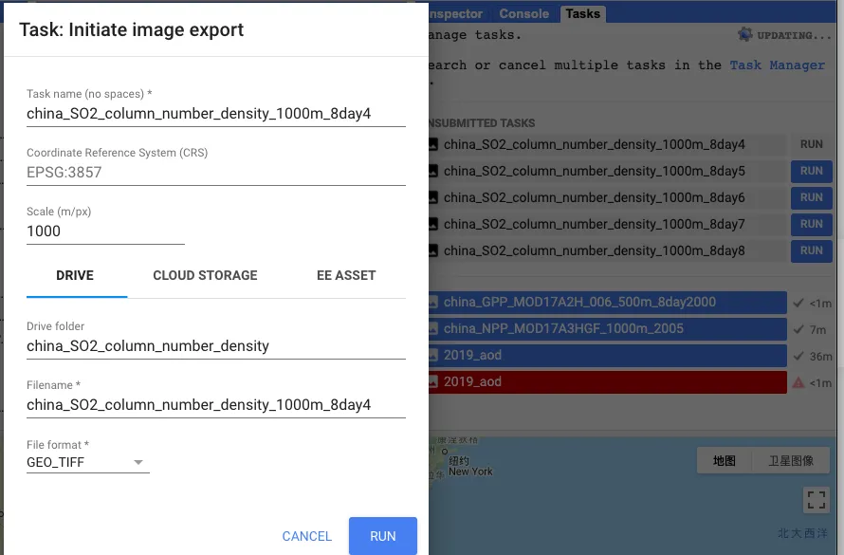Click the updating gear icon
This screenshot has width=844, height=555.
coord(745,36)
